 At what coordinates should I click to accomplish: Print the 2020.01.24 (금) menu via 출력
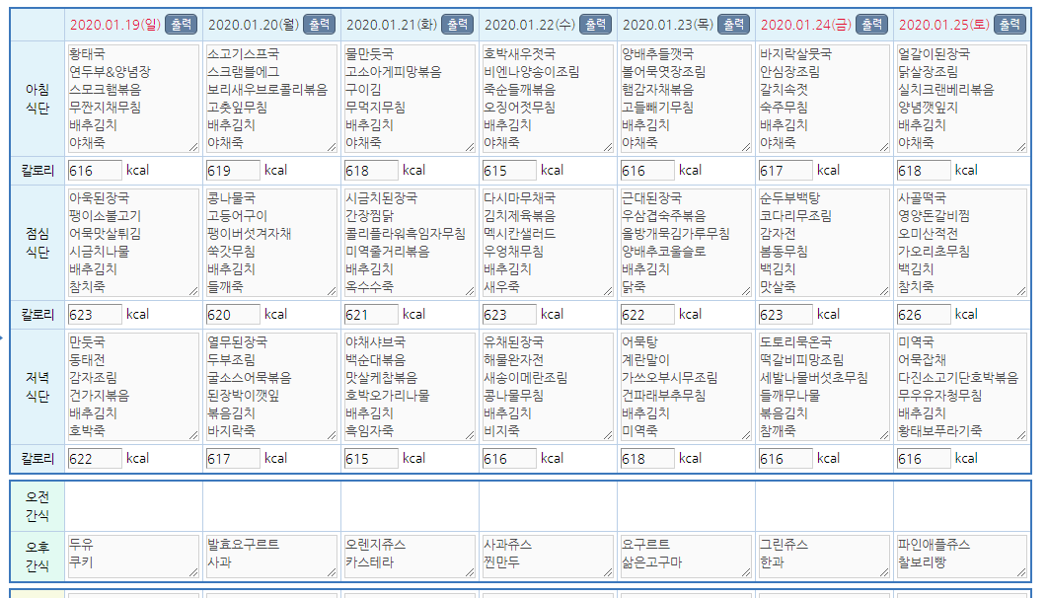coord(870,24)
